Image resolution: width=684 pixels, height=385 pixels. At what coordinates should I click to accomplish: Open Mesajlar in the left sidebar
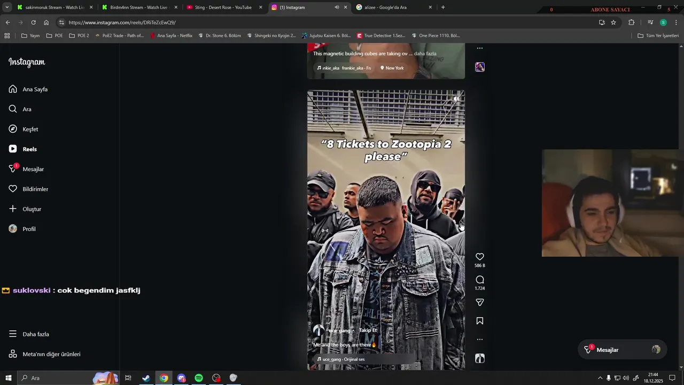coord(26,169)
